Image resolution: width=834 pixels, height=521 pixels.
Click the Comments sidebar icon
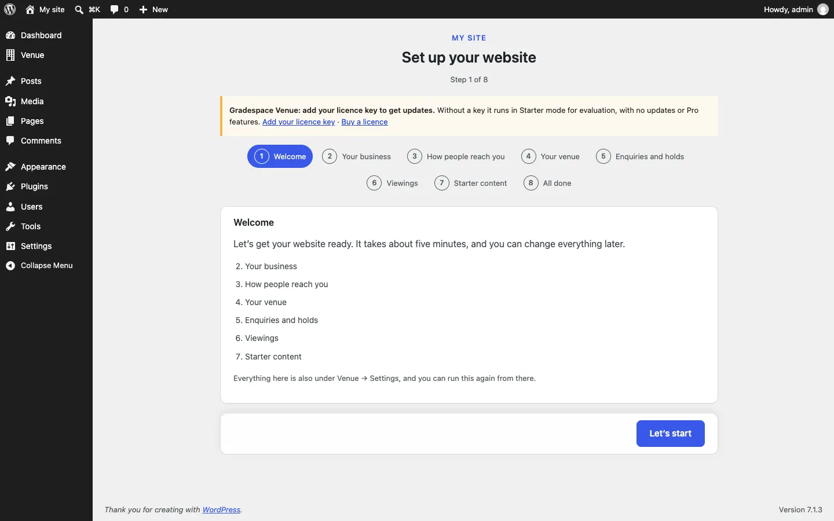(x=10, y=141)
